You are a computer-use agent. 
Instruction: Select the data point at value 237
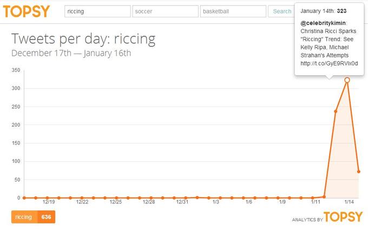336,111
